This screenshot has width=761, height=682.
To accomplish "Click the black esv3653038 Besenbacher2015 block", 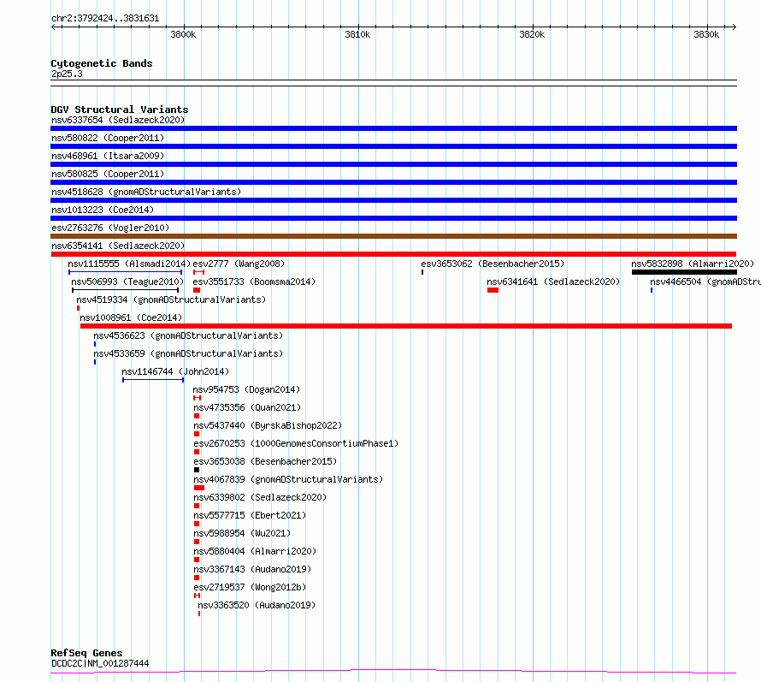I will pyautogui.click(x=197, y=470).
